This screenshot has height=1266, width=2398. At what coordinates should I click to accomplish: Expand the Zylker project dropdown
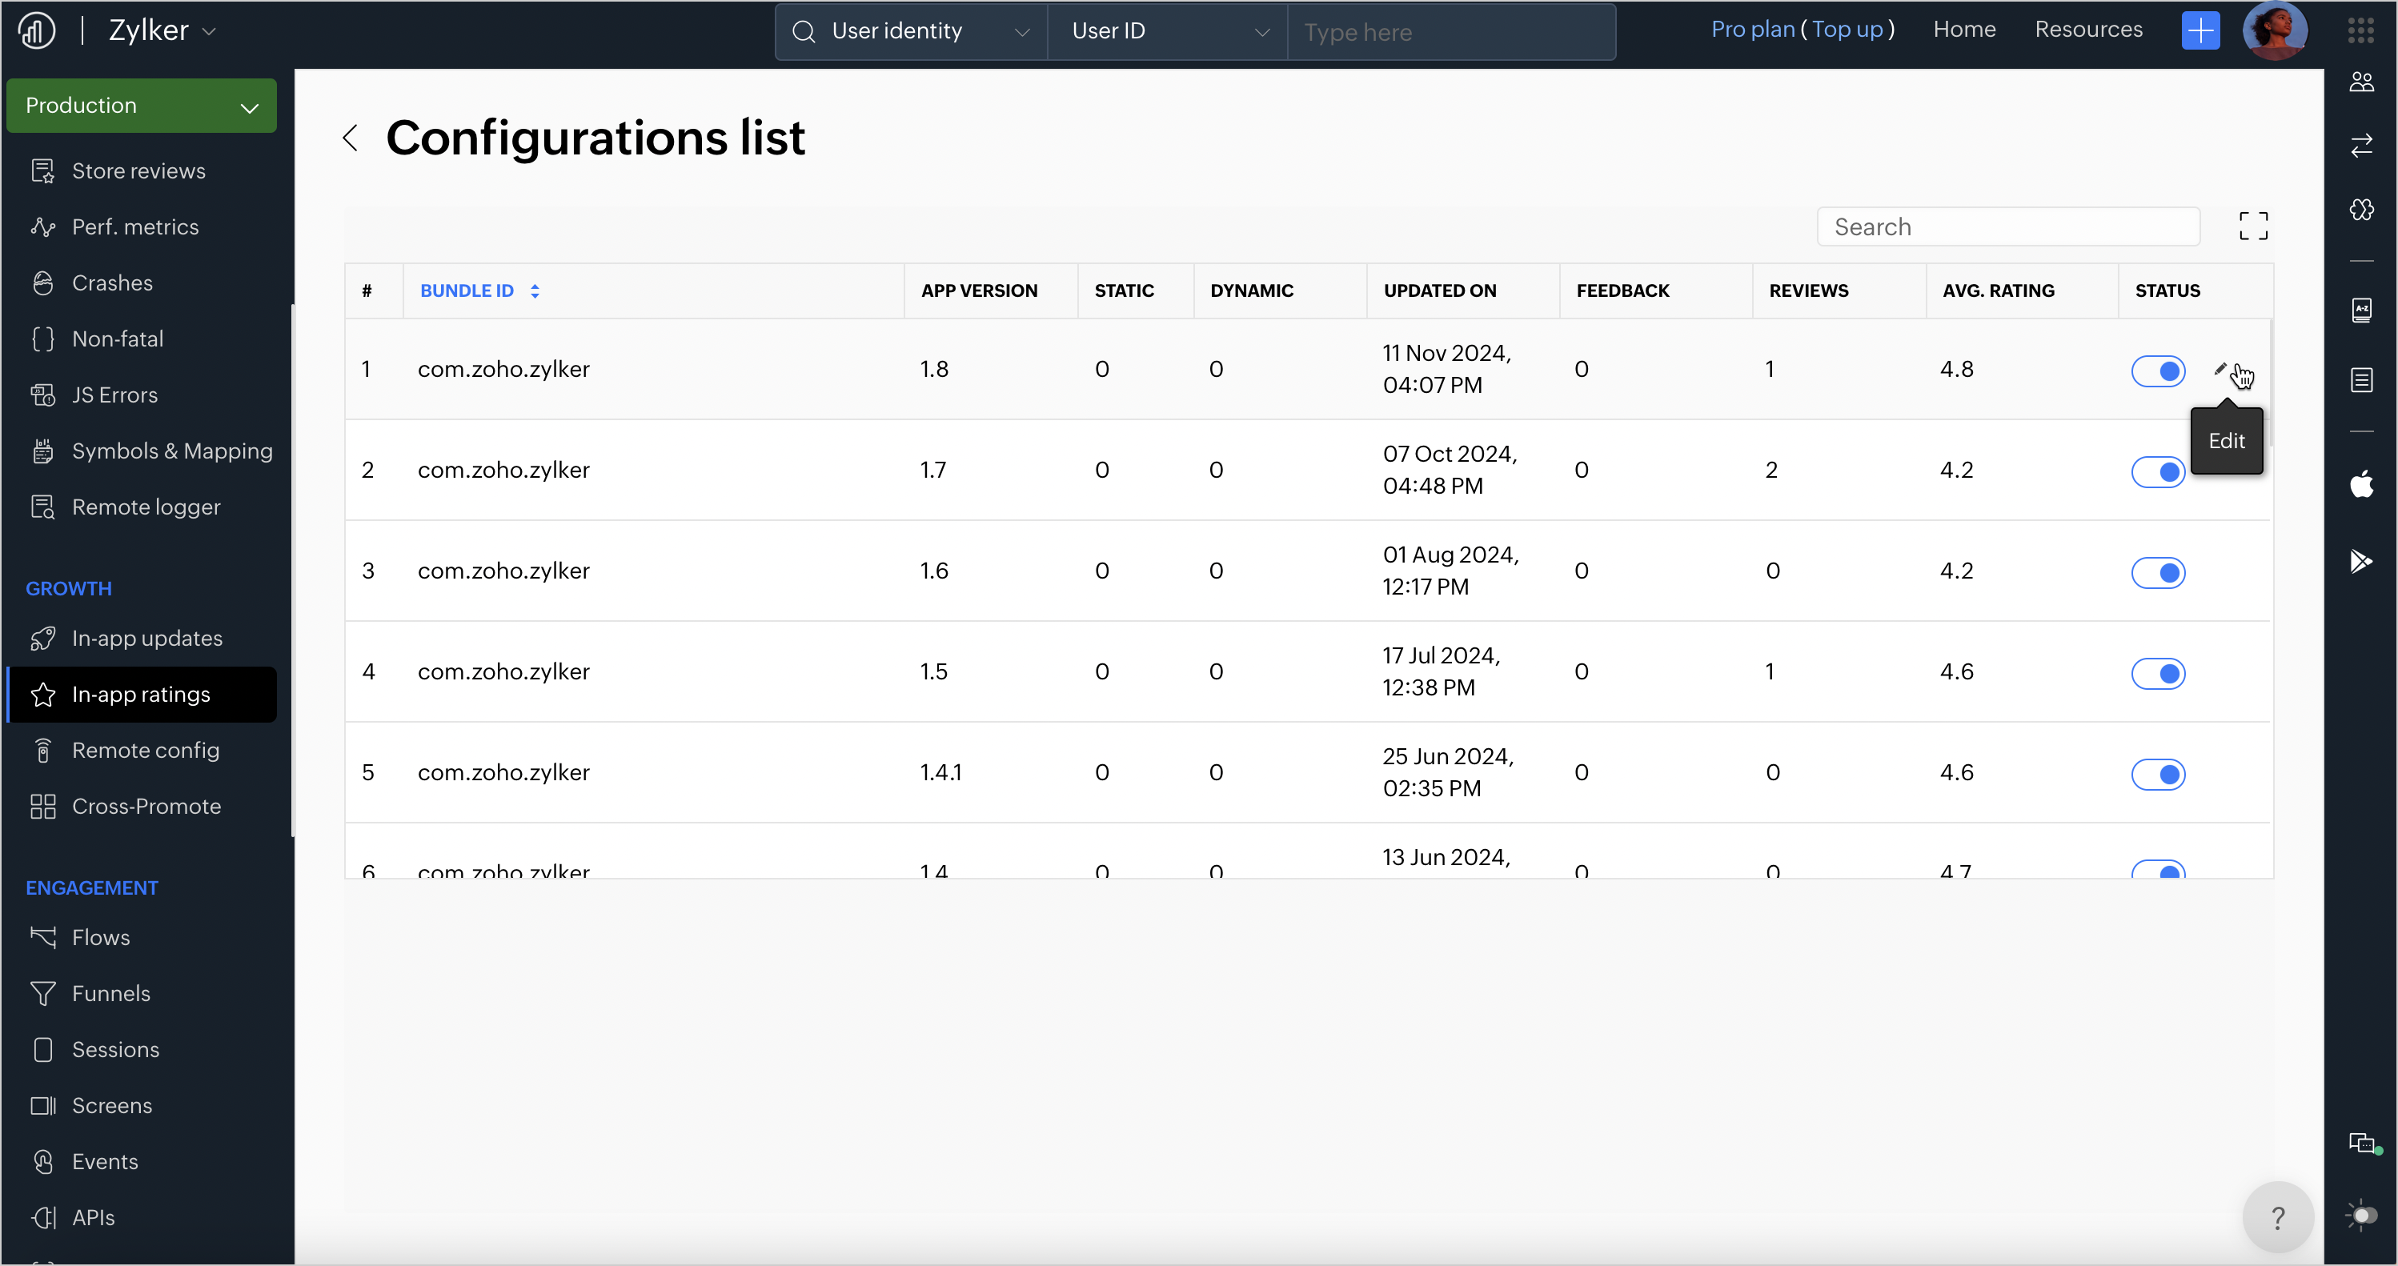pos(163,30)
